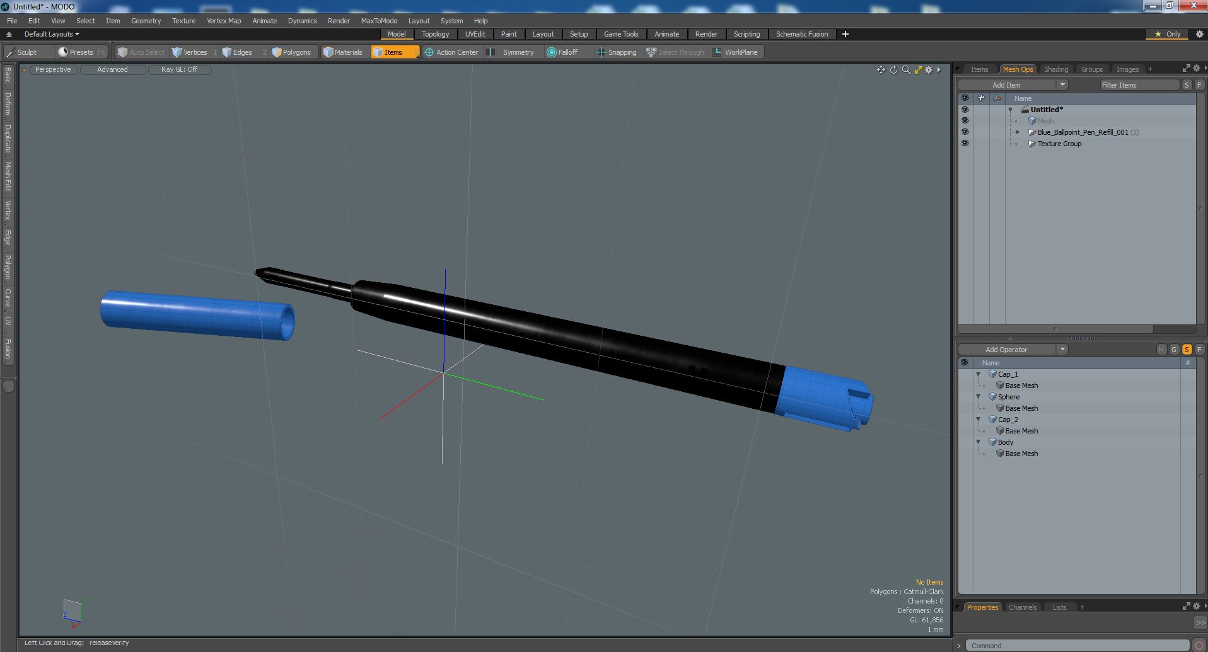Open the WorkPlane options
1208x652 pixels.
(x=736, y=52)
